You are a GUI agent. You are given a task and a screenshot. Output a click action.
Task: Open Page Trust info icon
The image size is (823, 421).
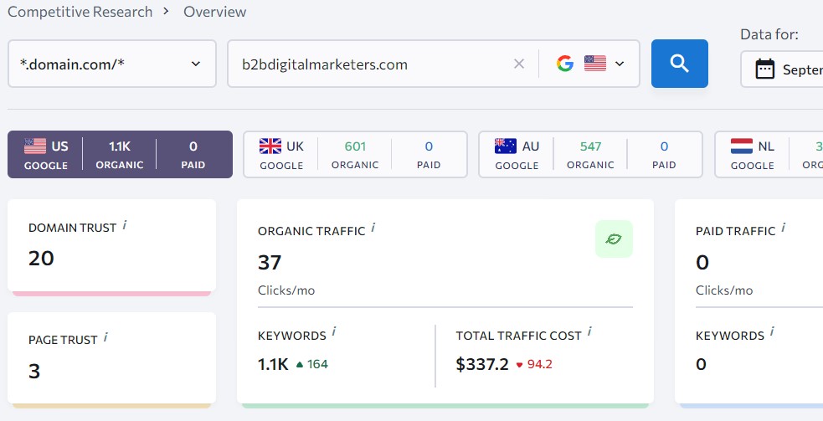(105, 337)
